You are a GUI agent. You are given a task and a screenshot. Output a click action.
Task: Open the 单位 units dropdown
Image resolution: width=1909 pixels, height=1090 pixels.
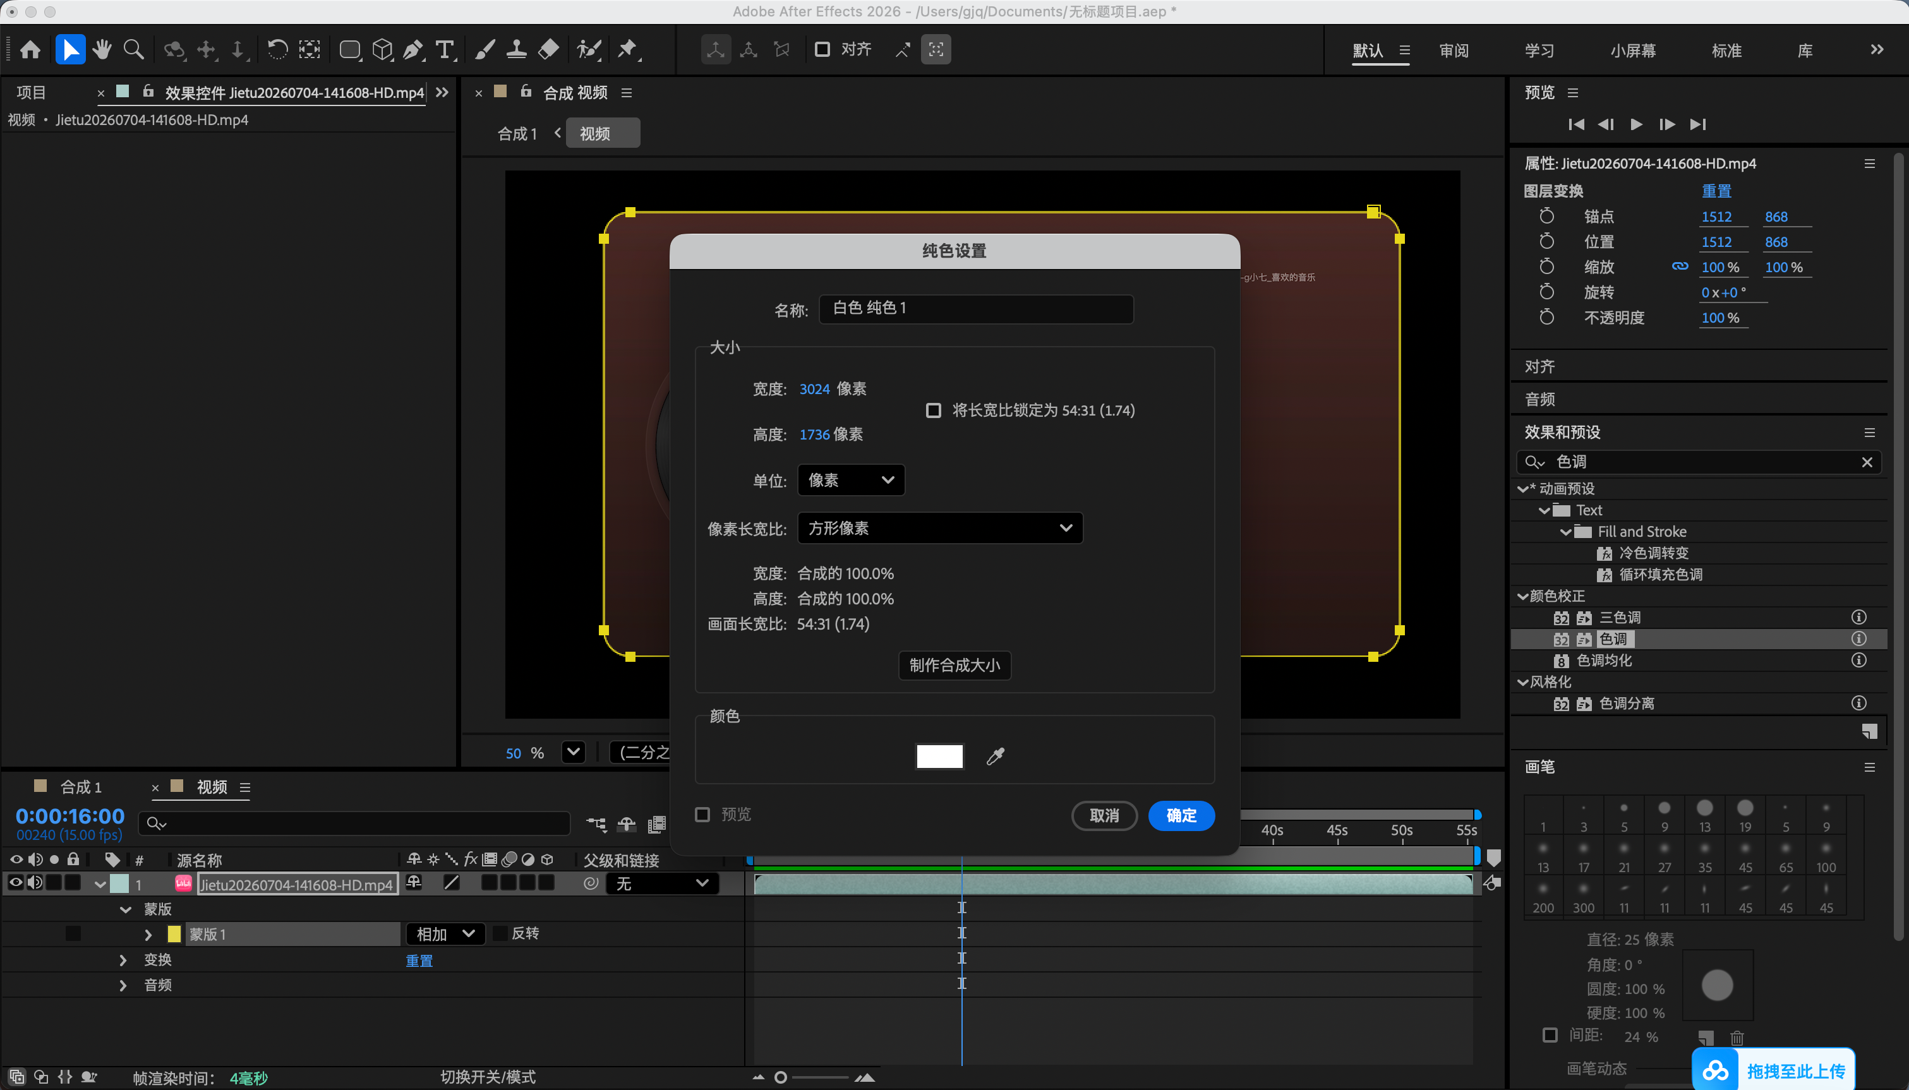point(850,480)
